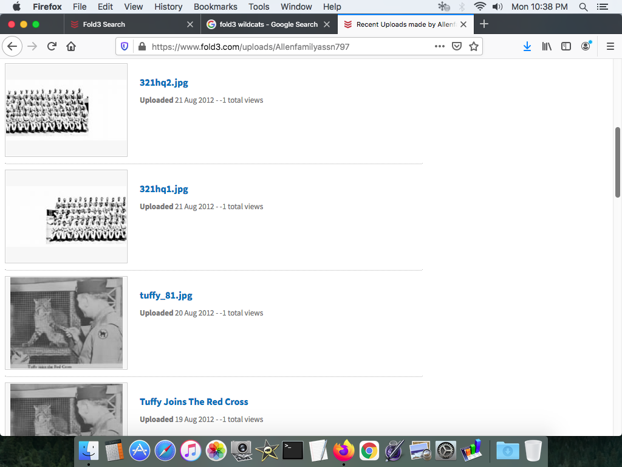Click the page vertical scrollbar thumb
The height and width of the screenshot is (467, 622).
pyautogui.click(x=618, y=162)
